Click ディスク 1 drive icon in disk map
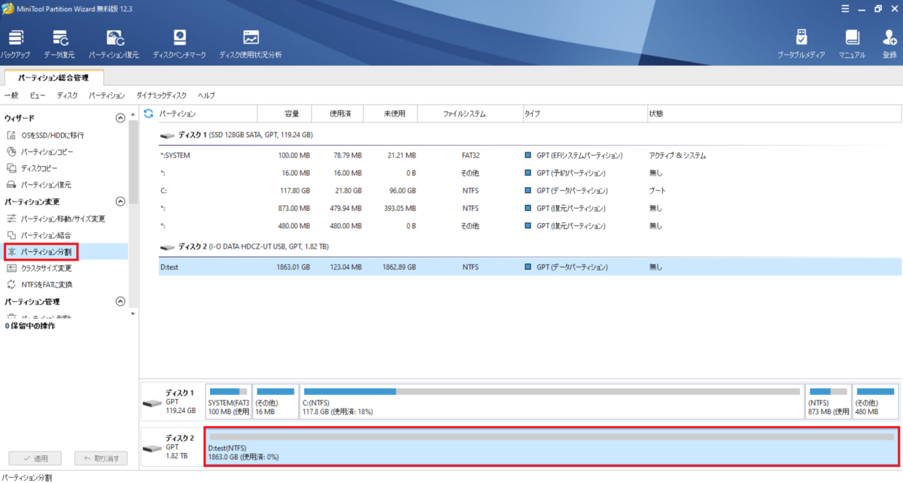 151,403
